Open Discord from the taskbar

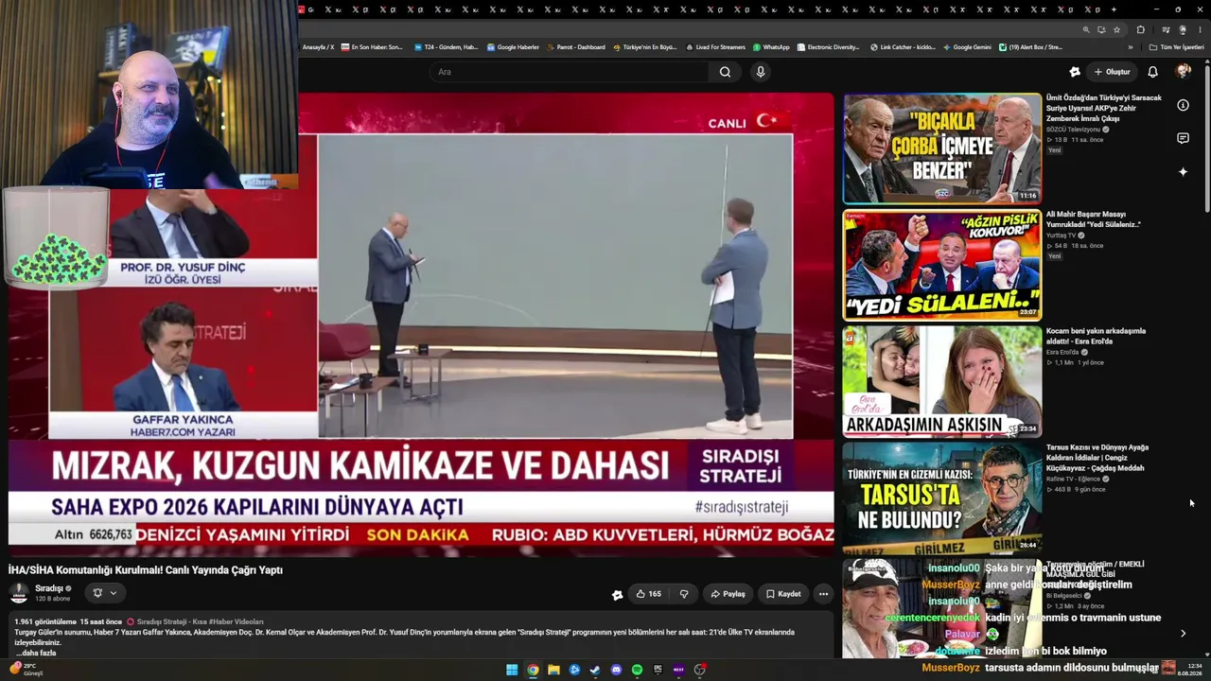(x=616, y=670)
